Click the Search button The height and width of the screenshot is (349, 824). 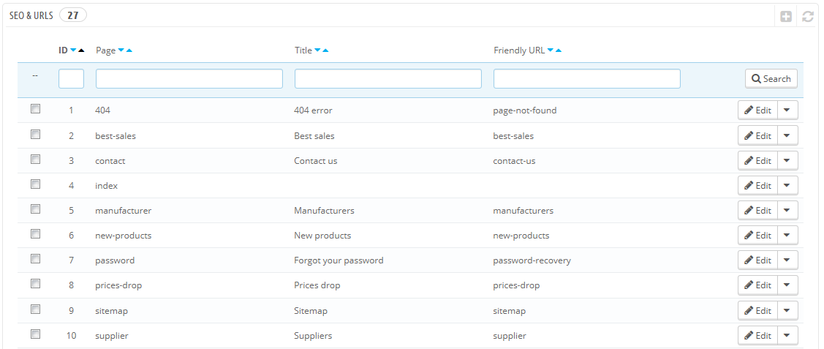click(x=771, y=78)
